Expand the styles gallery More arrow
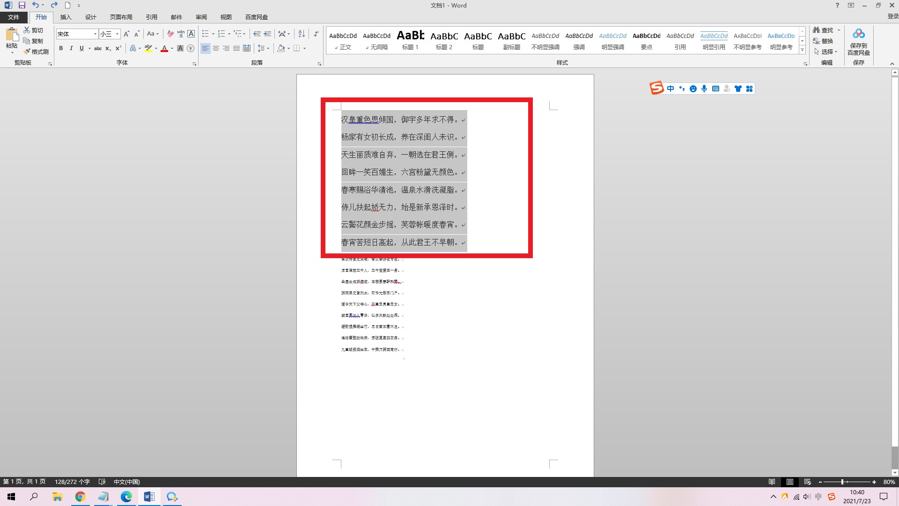Image resolution: width=899 pixels, height=506 pixels. [802, 50]
